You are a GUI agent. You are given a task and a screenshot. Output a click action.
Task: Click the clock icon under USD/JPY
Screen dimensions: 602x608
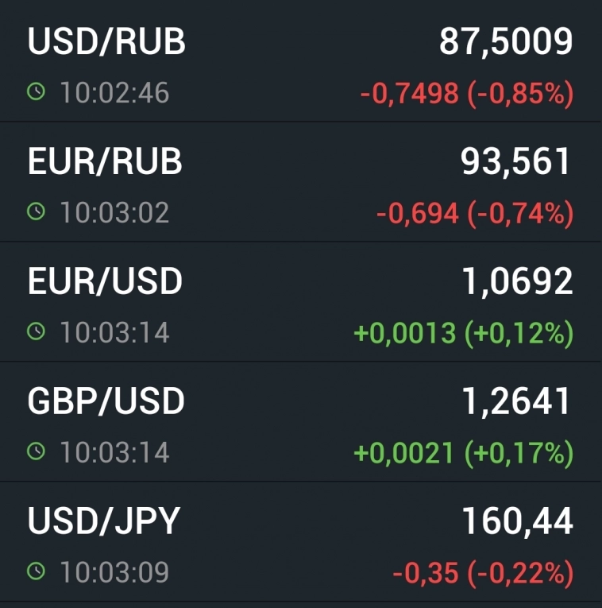tap(37, 571)
